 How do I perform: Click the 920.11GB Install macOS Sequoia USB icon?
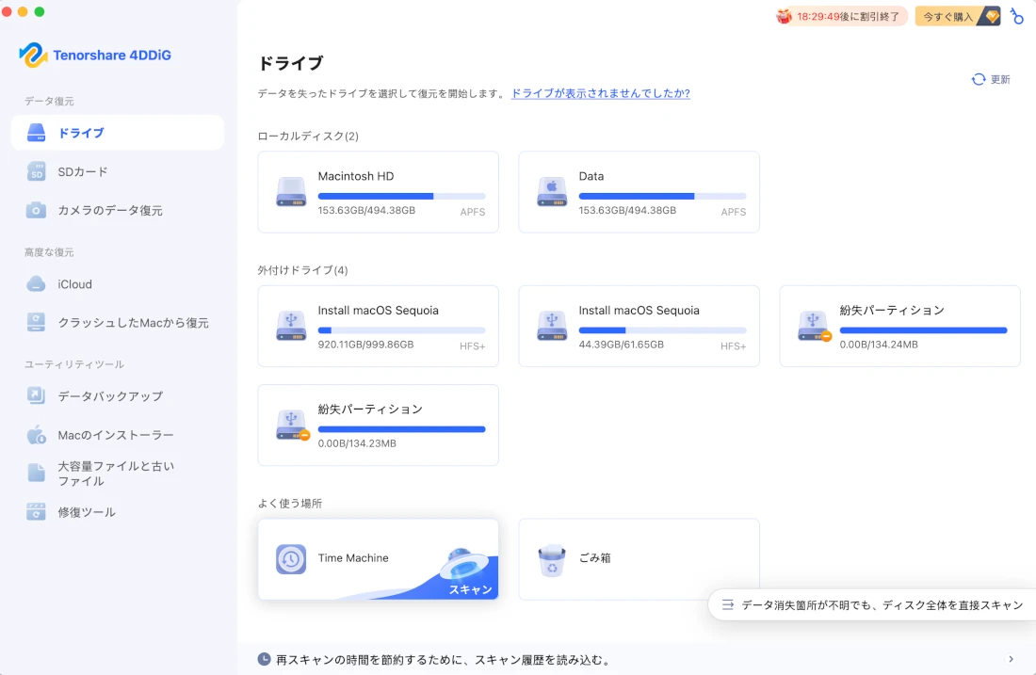(291, 326)
